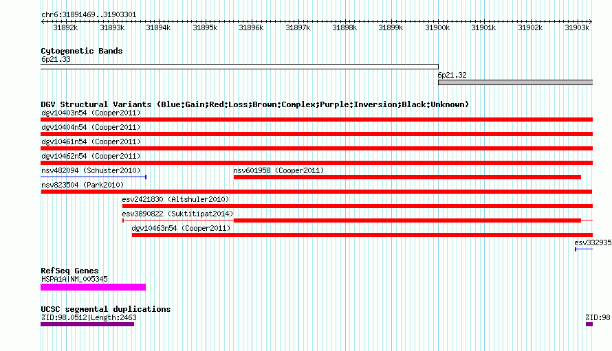Screen dimensions: 612x351
Task: Select the 31895k ruler tick
Action: 205,27
